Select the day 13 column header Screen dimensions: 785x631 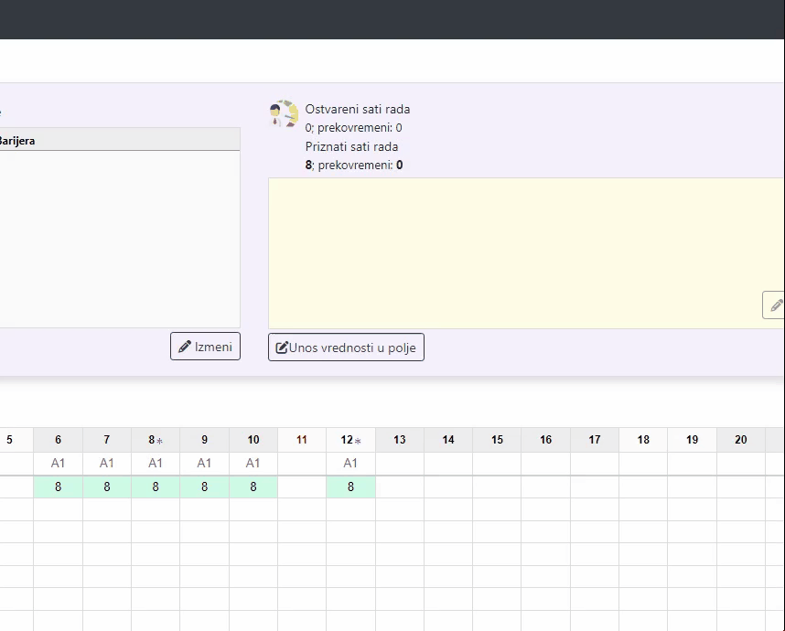(400, 440)
